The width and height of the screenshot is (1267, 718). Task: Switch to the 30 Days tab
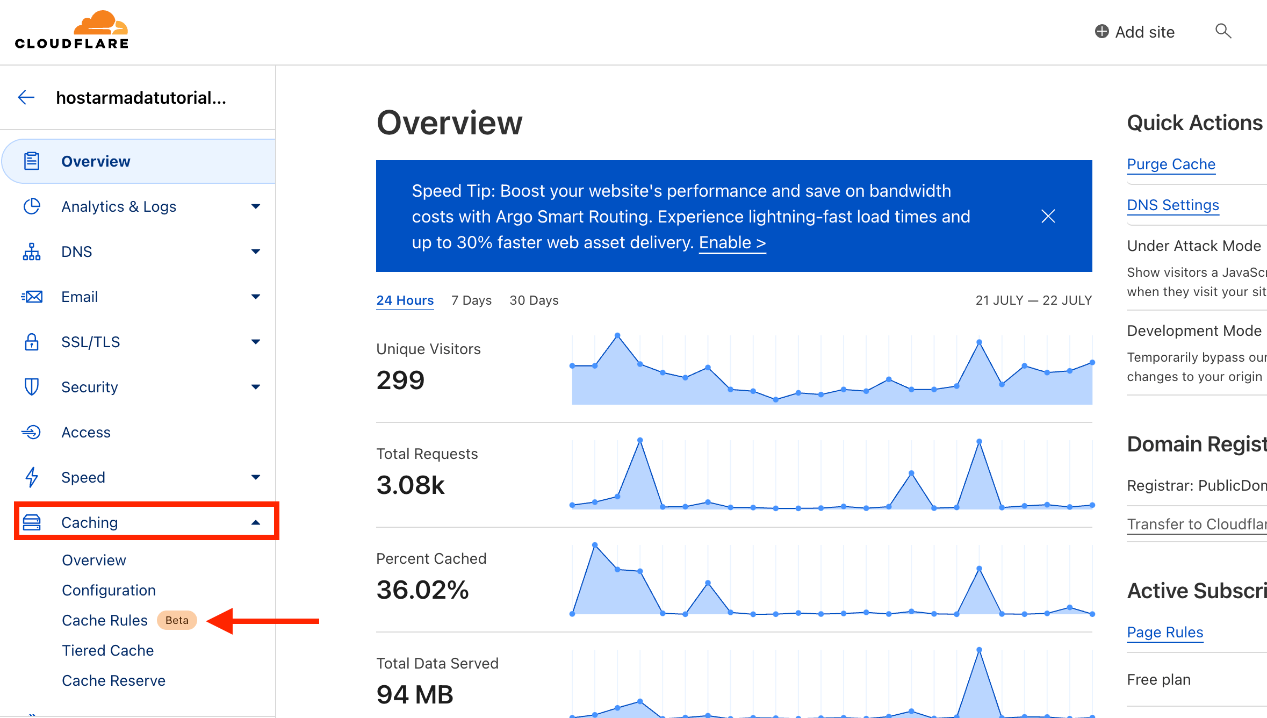click(534, 300)
